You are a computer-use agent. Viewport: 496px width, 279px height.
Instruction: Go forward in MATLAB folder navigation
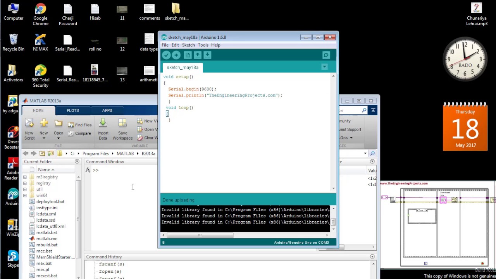click(34, 153)
